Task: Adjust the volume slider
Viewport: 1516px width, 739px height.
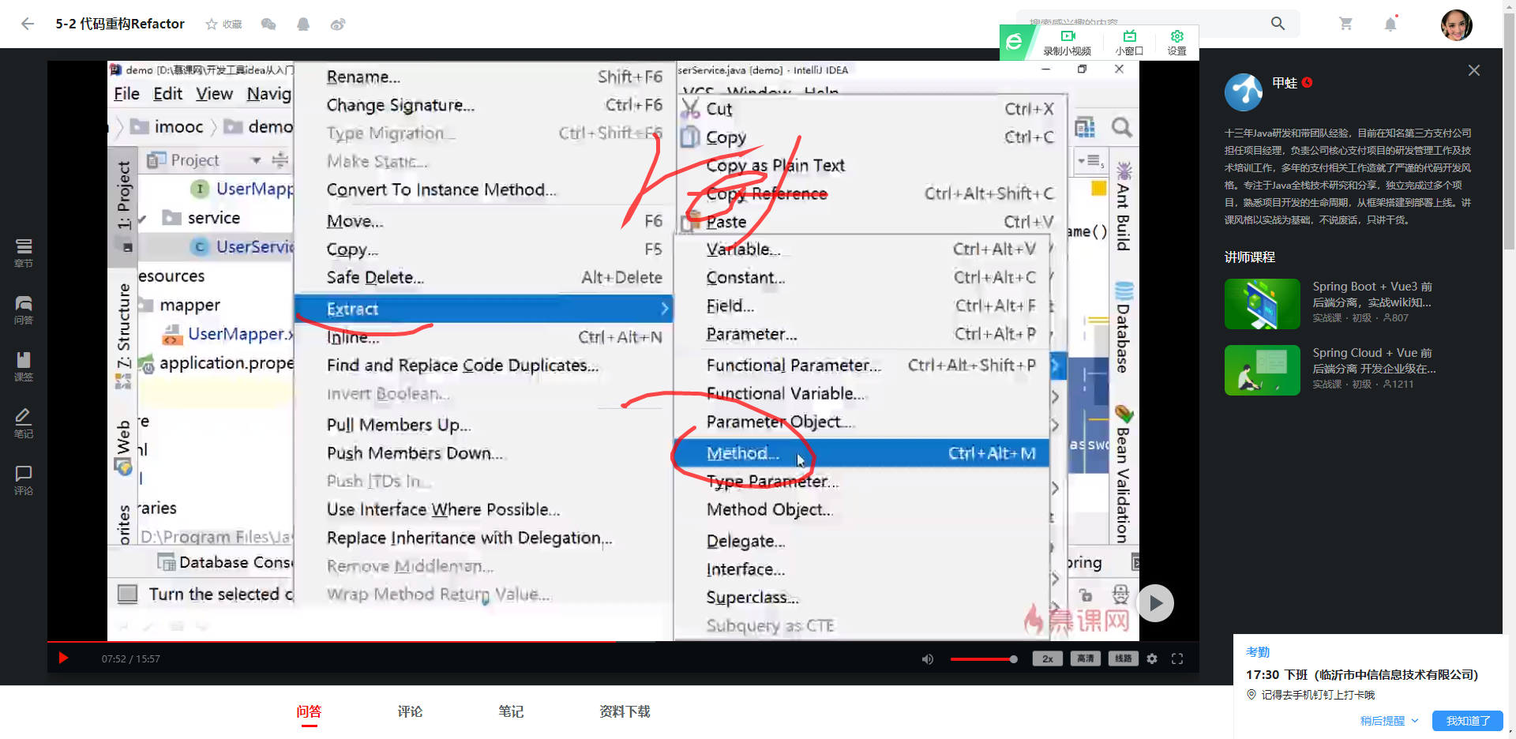Action: (984, 659)
